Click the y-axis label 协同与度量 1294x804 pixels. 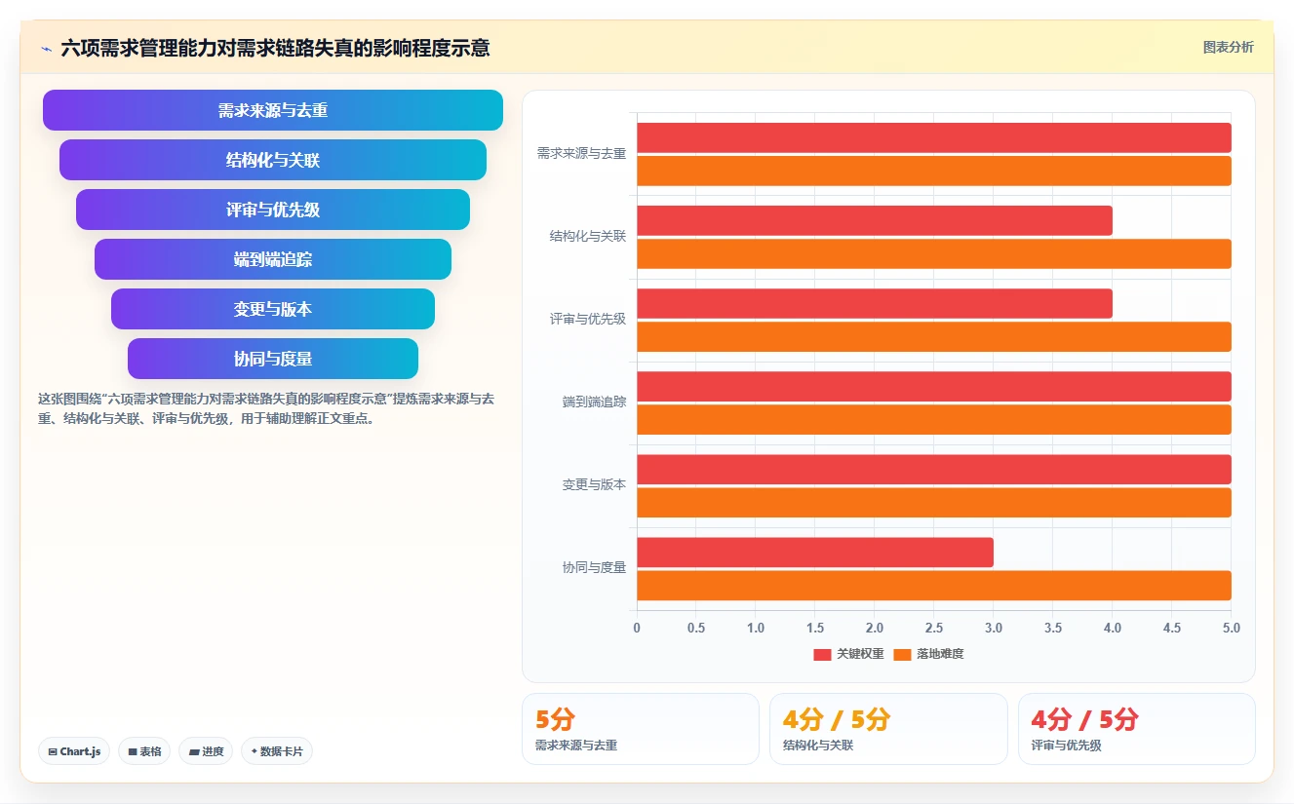[594, 567]
